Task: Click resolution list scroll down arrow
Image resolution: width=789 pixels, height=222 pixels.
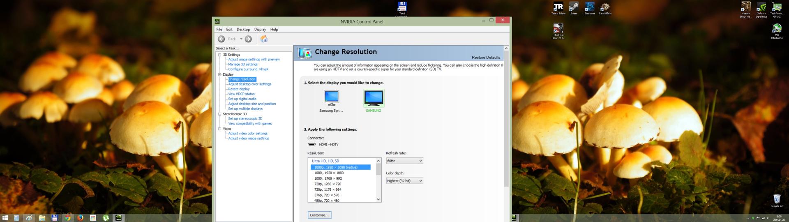Action: coord(378,199)
